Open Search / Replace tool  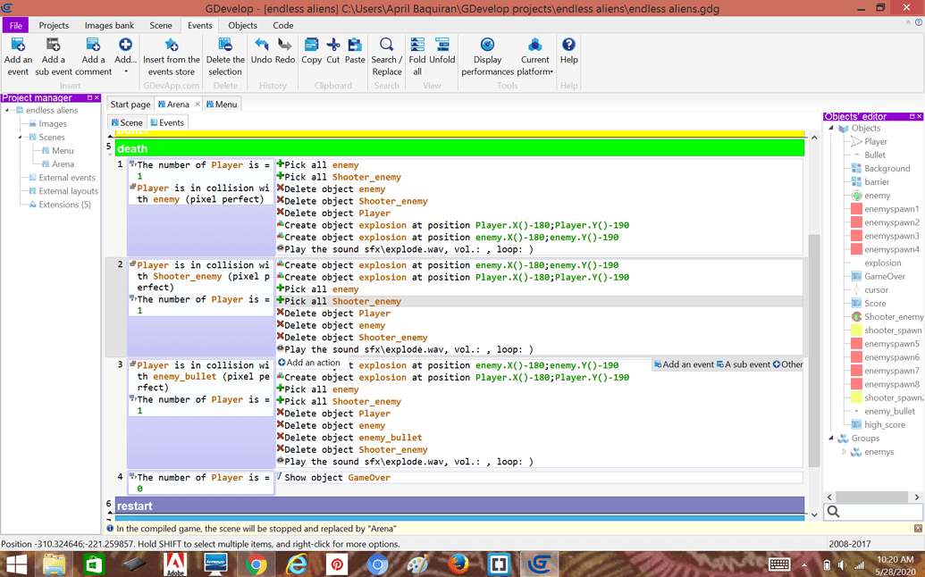386,46
